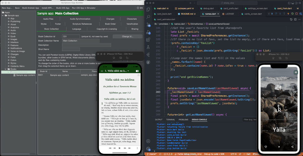Collapse the Sample app tree node
The height and width of the screenshot is (156, 303).
tap(3, 15)
